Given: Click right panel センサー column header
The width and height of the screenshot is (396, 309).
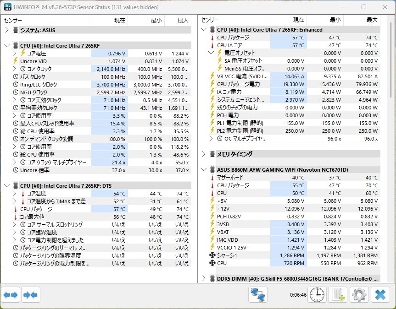Looking at the screenshot, I should pyautogui.click(x=235, y=20).
